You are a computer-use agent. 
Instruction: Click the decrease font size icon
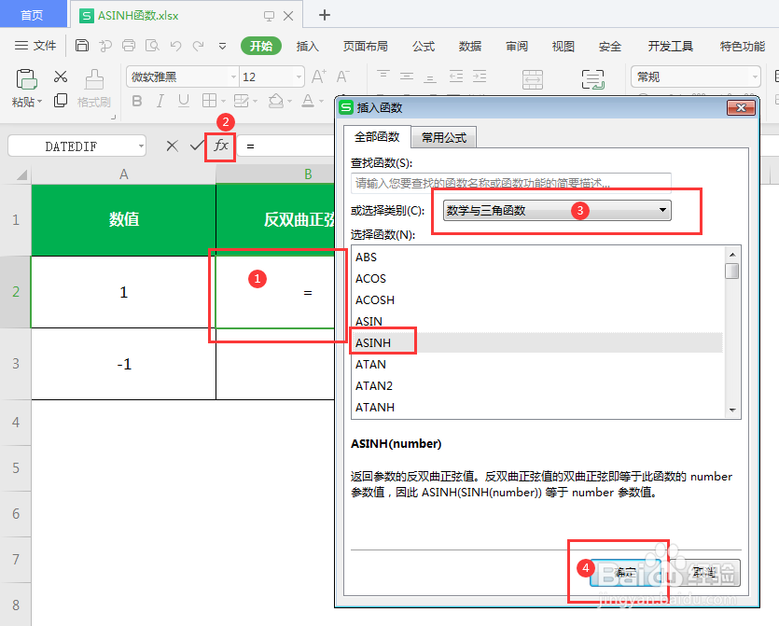pos(342,77)
